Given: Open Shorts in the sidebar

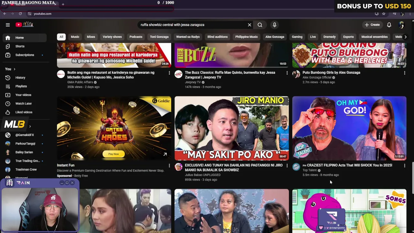Looking at the screenshot, I should (25, 46).
